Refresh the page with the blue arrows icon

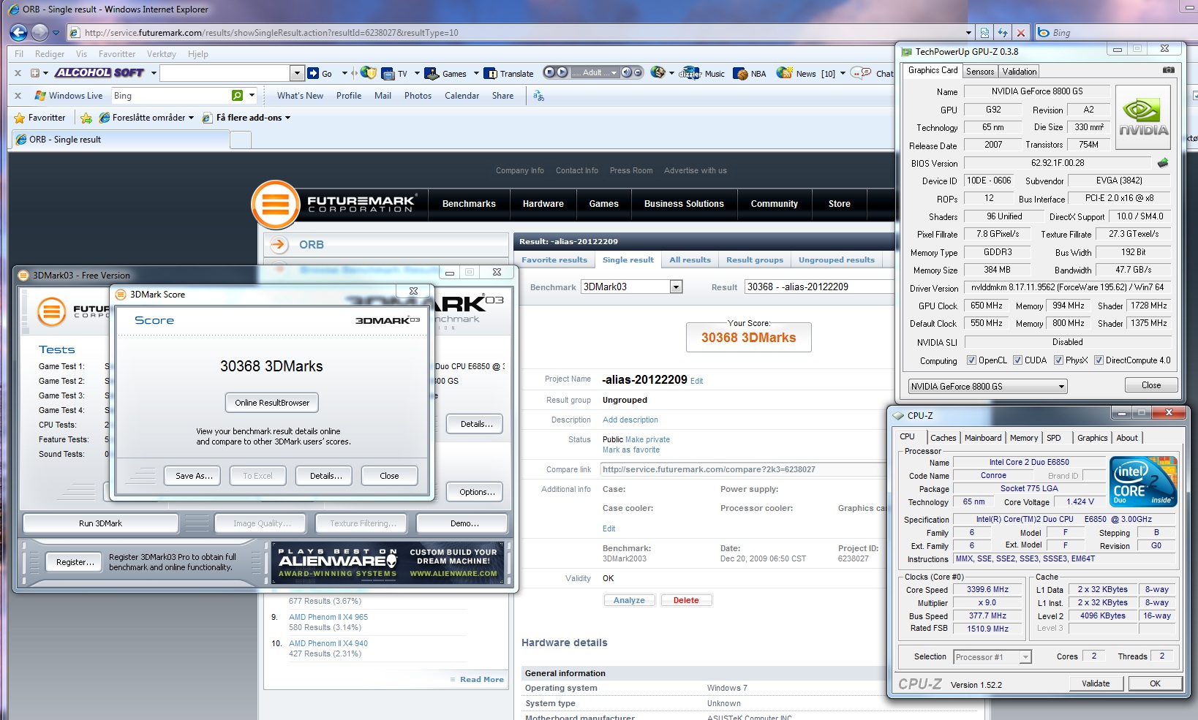coord(1003,33)
